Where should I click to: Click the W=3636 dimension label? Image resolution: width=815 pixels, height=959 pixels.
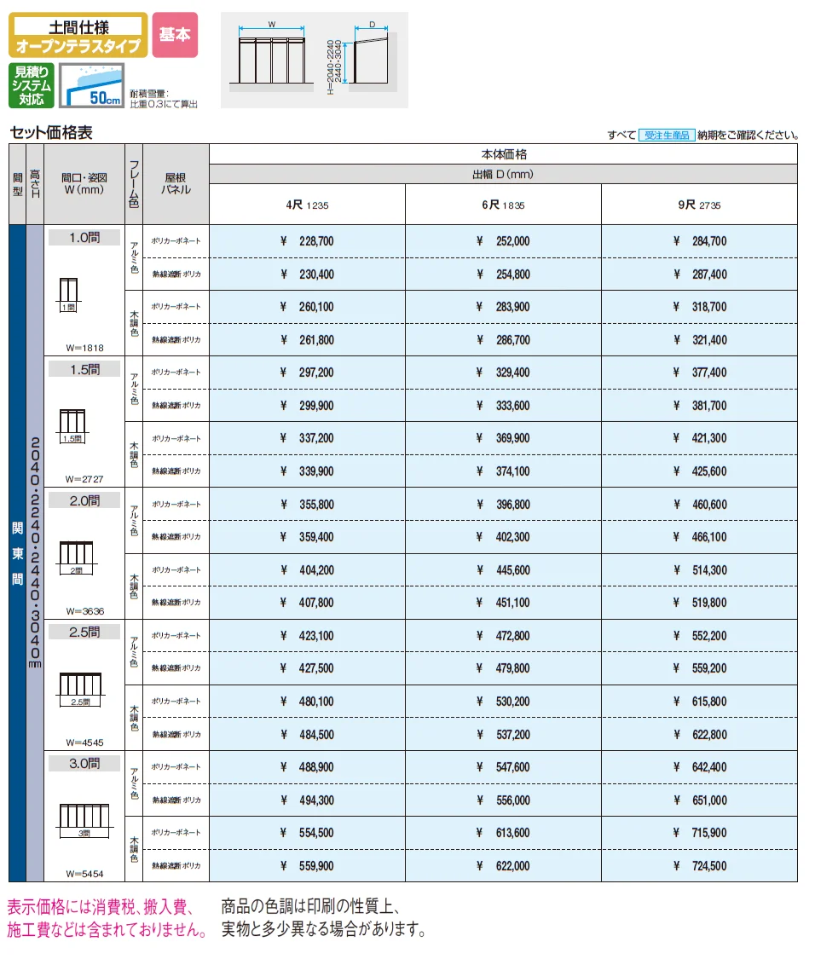click(x=84, y=611)
